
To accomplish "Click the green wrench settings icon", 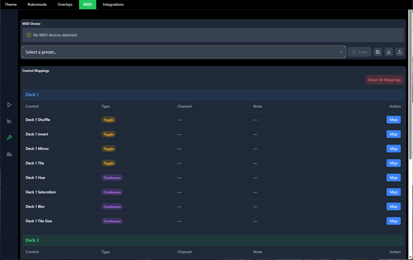I will coord(9,138).
